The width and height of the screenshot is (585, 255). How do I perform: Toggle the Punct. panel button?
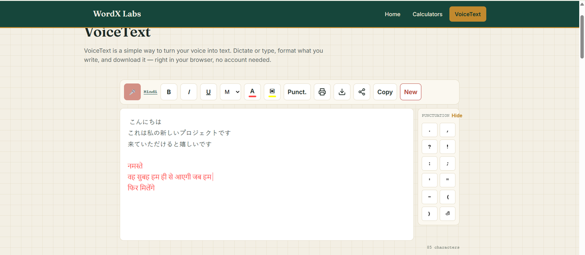pos(297,92)
